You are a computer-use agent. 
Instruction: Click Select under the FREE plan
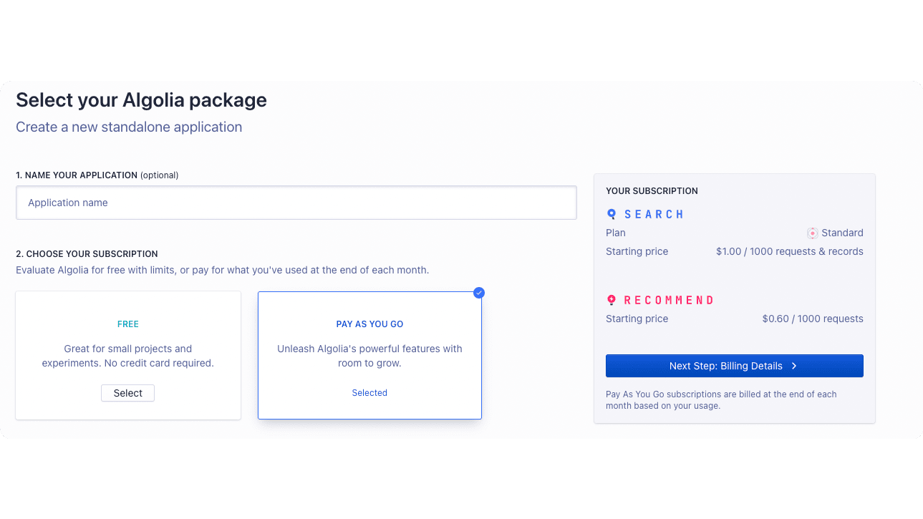click(127, 393)
